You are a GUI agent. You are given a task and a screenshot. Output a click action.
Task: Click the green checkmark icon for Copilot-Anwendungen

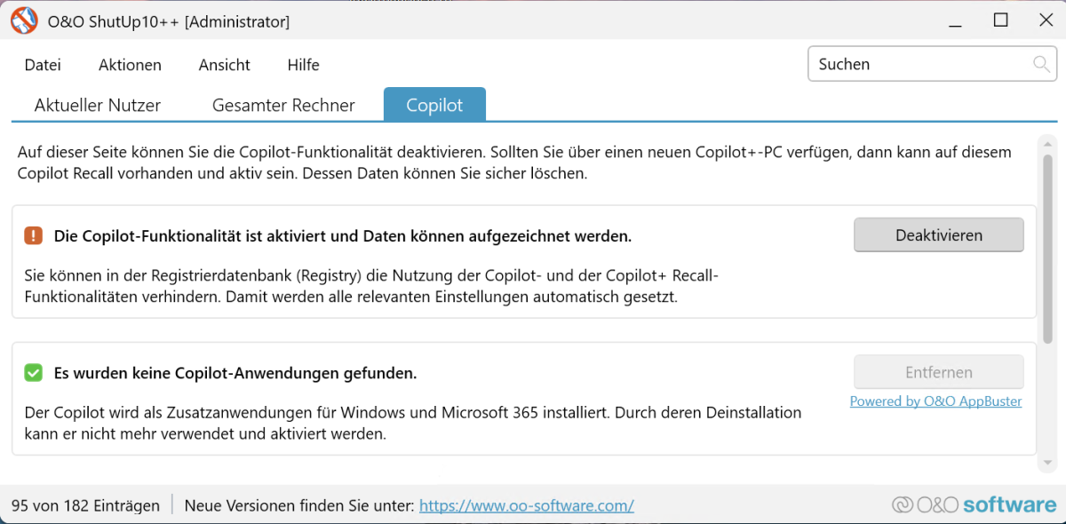34,373
